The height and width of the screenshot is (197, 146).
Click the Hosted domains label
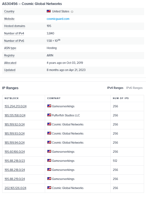15,26
